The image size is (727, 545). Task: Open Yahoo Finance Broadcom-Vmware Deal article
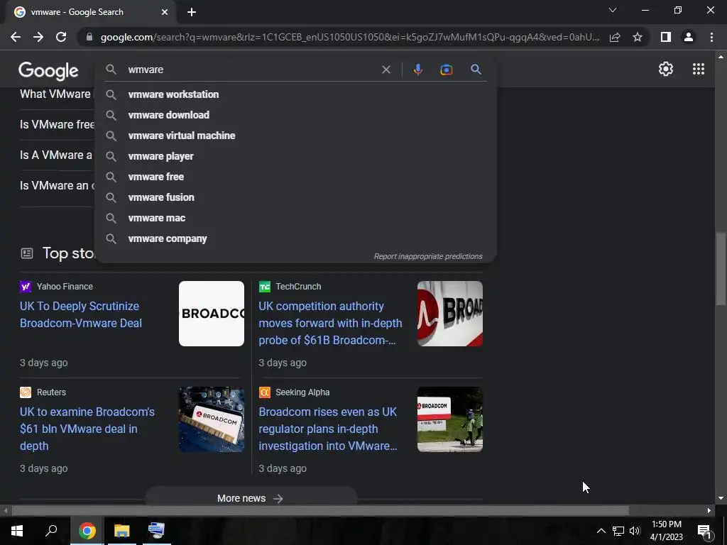[81, 314]
